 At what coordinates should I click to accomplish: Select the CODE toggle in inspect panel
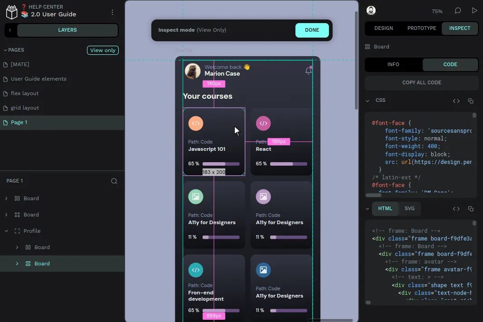[450, 65]
